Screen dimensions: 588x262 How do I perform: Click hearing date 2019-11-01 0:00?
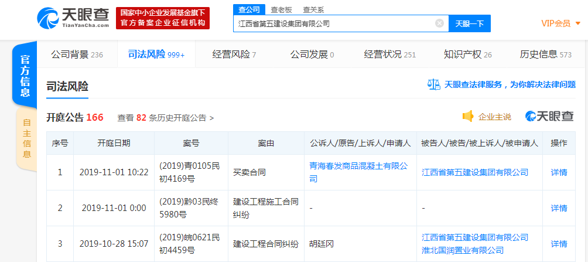coord(114,208)
